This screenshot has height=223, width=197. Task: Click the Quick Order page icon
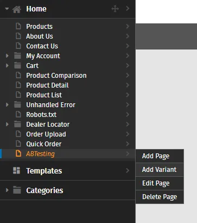pos(18,144)
